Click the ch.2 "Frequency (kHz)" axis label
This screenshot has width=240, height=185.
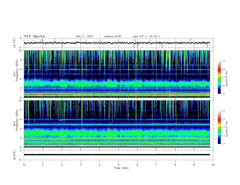pyautogui.click(x=17, y=120)
